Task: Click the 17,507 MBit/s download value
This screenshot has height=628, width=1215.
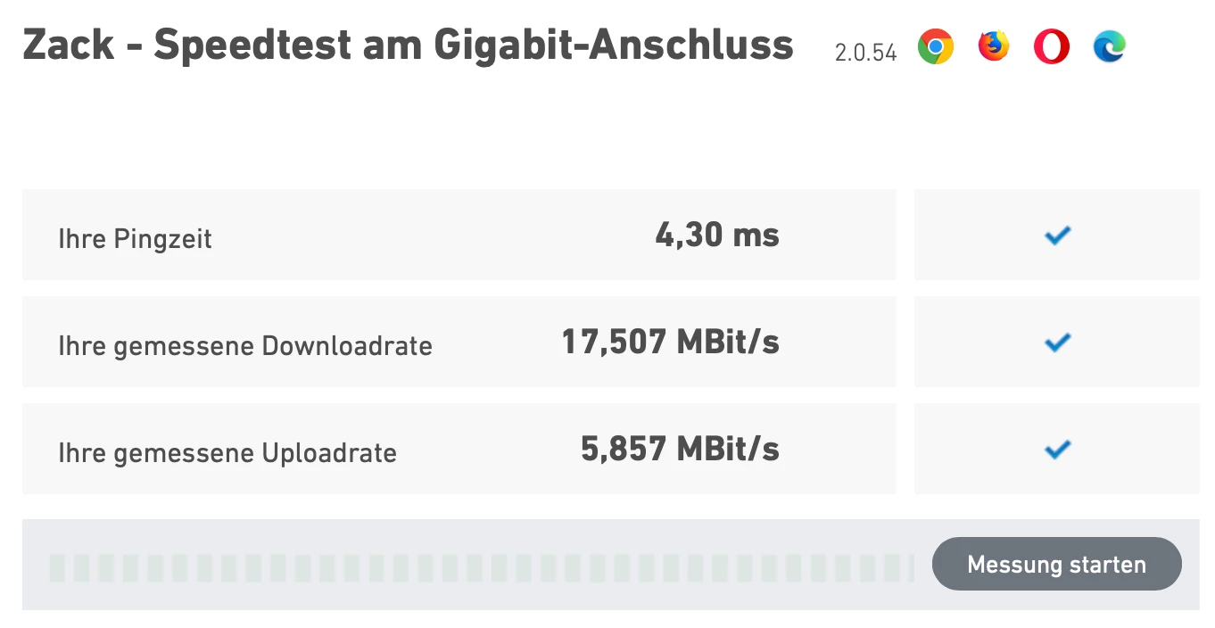Action: click(x=670, y=342)
